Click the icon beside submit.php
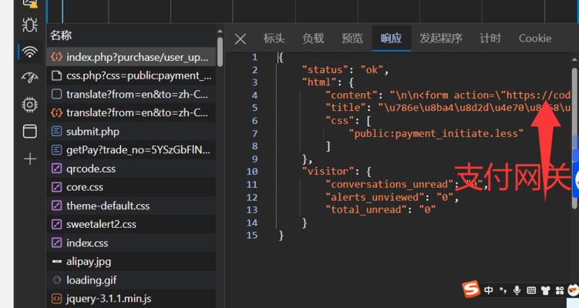This screenshot has height=308, width=579. pos(56,132)
